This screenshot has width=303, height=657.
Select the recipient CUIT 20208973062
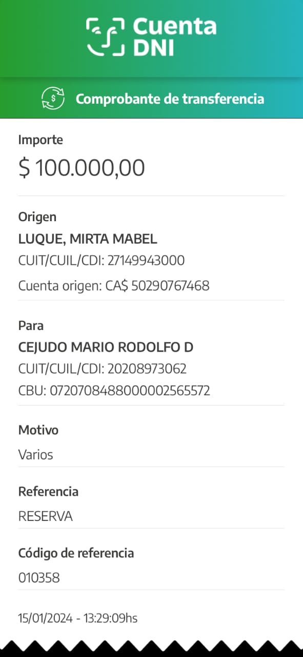coord(147,369)
